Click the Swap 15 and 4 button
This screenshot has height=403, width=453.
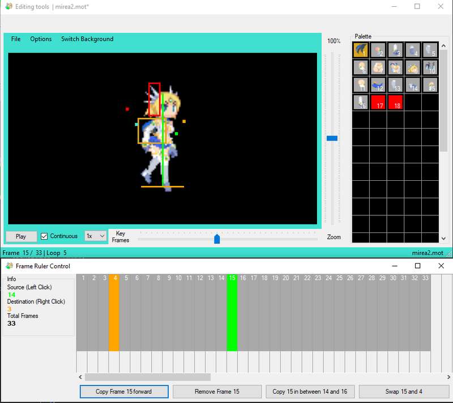(x=404, y=392)
